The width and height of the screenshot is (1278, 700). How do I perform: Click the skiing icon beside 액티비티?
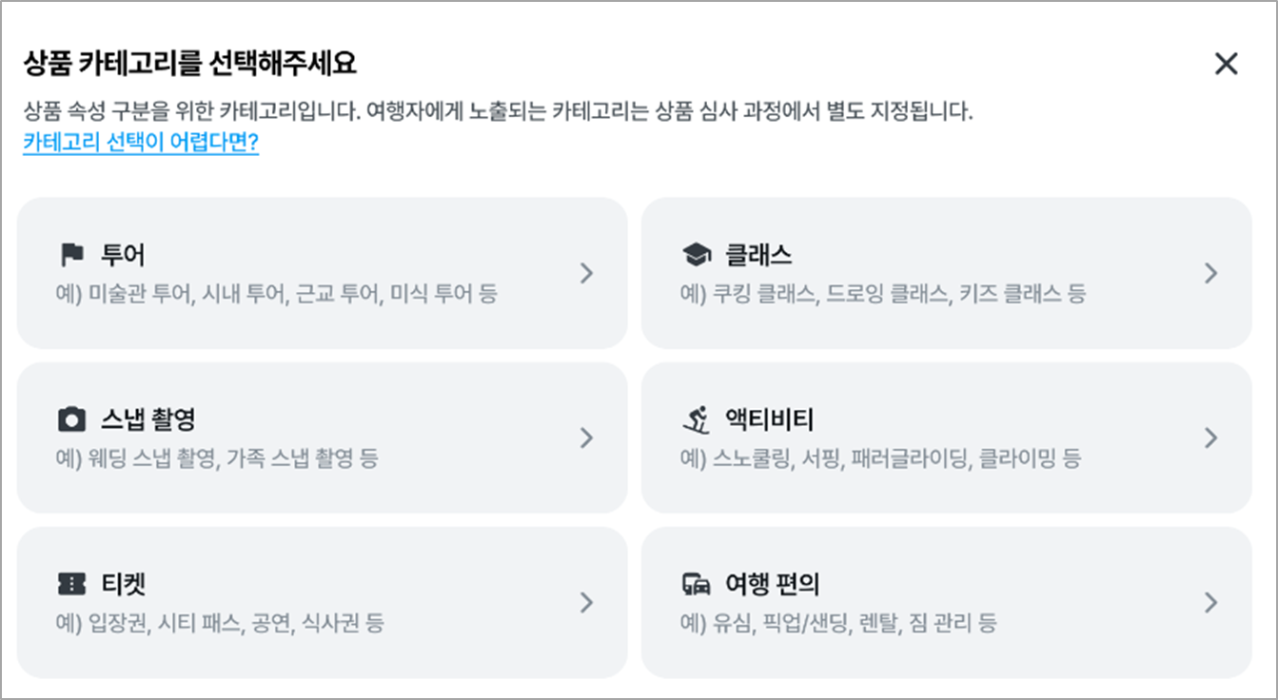(697, 419)
